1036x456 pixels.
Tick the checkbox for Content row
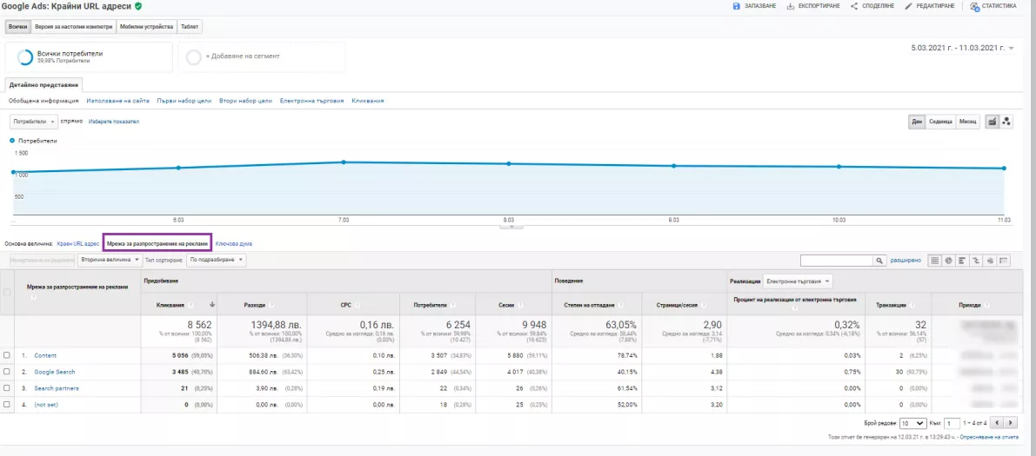tap(7, 355)
